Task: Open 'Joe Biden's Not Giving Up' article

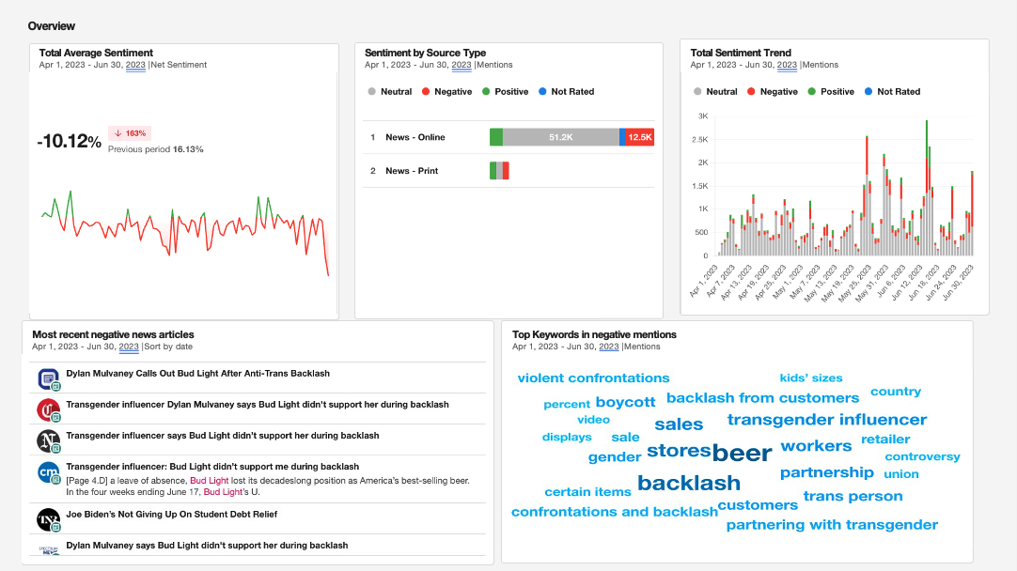Action: pos(171,515)
